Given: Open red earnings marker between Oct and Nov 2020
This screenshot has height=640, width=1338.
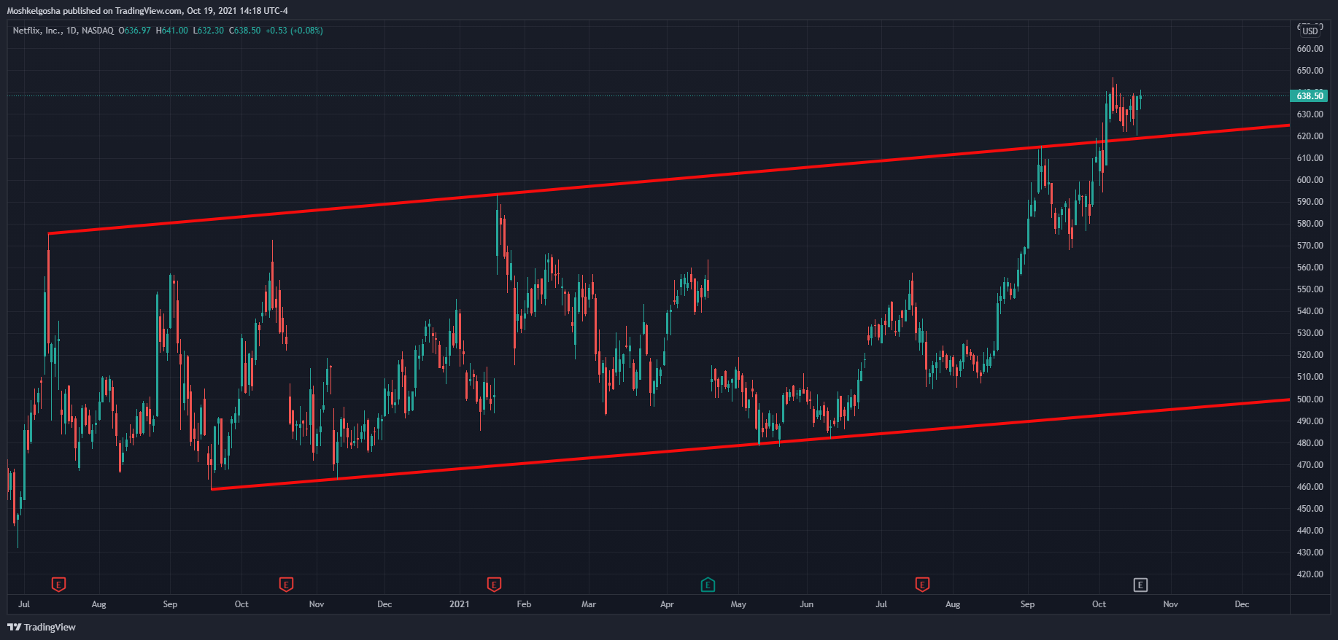Looking at the screenshot, I should click(286, 585).
